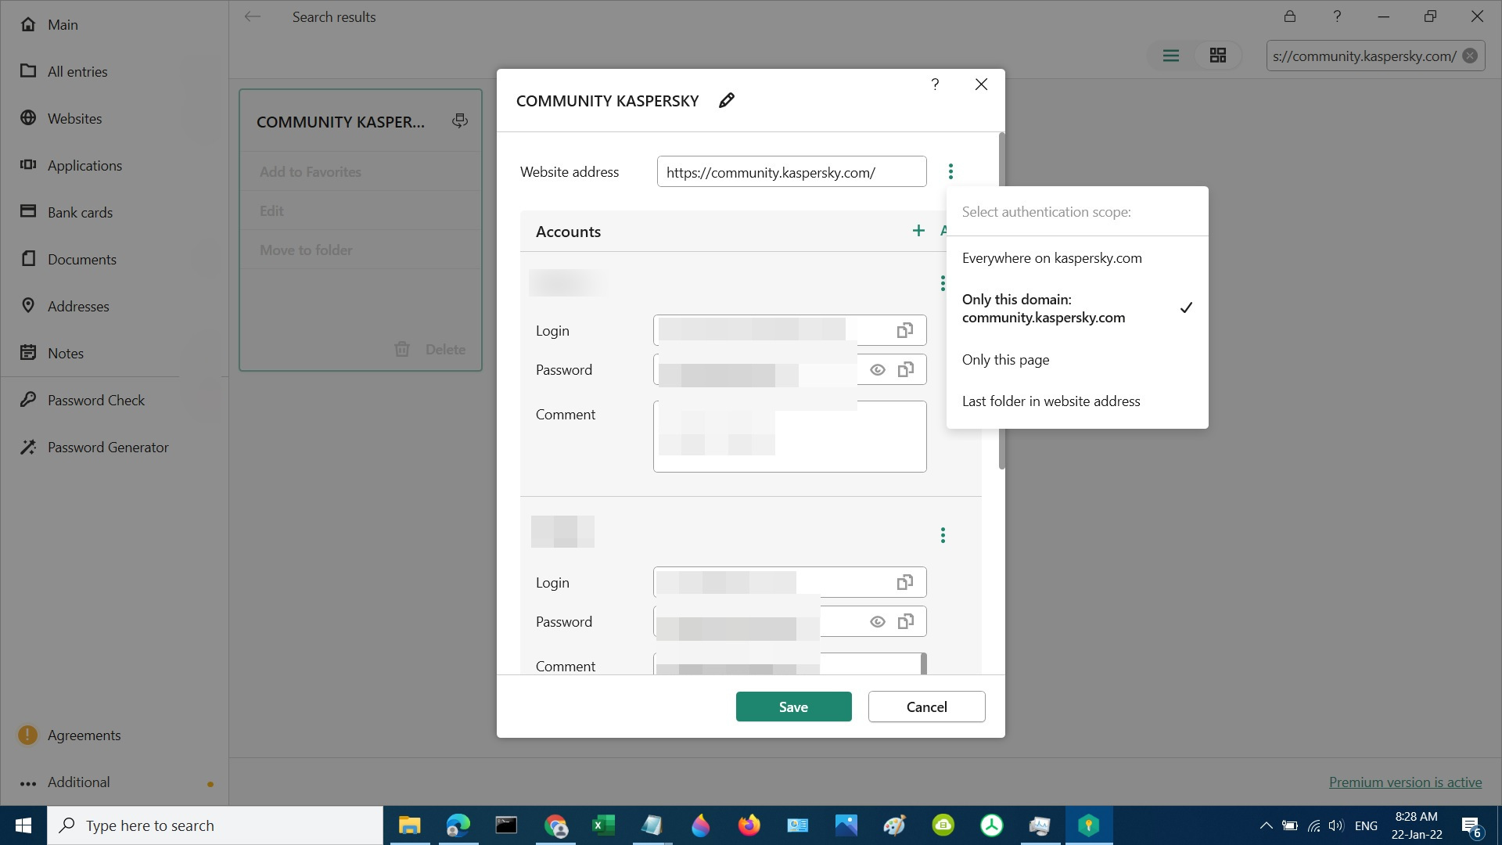Click the icon on COMMUNITY KASPER card
1502x845 pixels.
pyautogui.click(x=460, y=120)
